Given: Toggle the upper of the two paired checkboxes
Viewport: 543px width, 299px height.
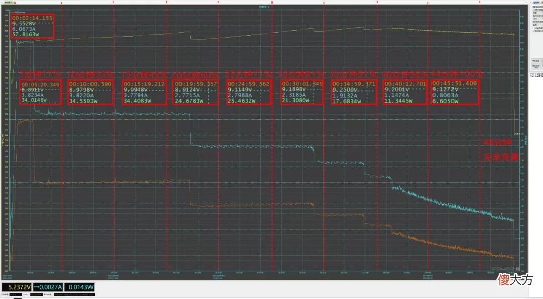Looking at the screenshot, I should coord(534,28).
